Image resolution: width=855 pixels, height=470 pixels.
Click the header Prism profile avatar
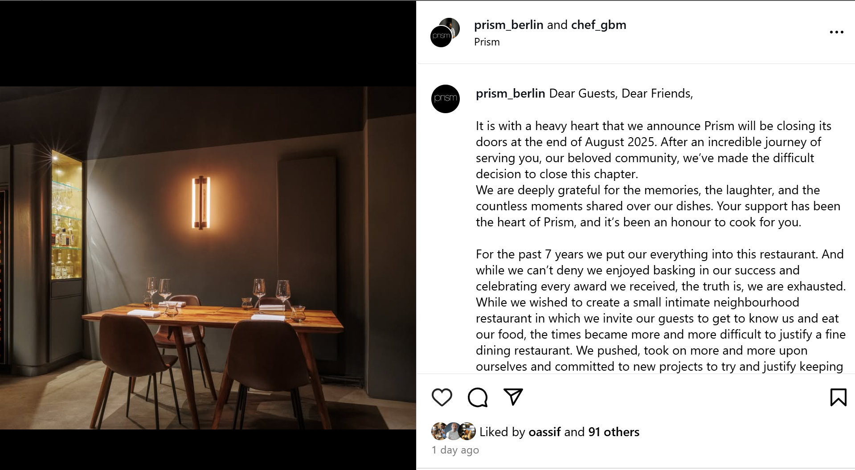point(441,37)
